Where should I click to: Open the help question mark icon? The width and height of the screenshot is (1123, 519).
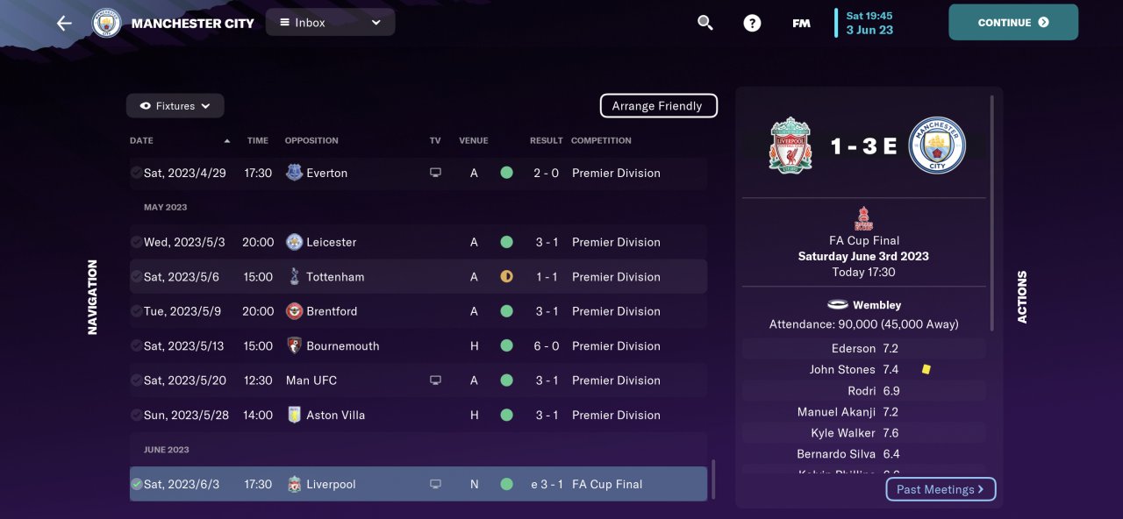(752, 23)
